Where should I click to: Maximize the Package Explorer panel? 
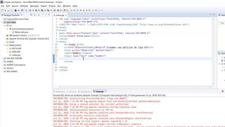[49, 15]
